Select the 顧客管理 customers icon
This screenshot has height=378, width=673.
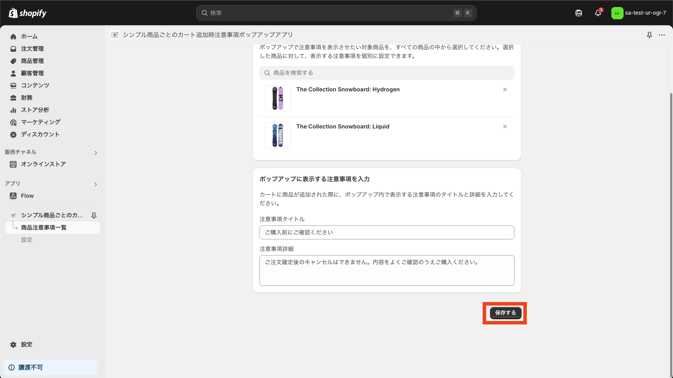coord(32,73)
